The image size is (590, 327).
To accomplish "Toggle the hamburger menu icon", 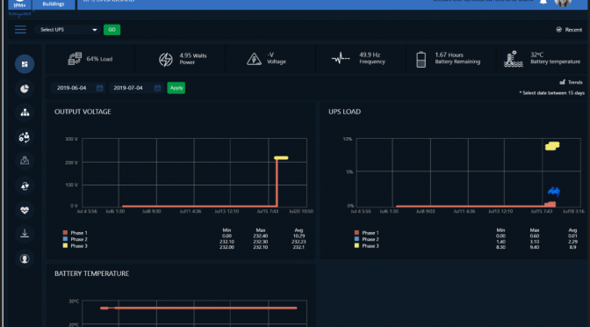I will [20, 29].
